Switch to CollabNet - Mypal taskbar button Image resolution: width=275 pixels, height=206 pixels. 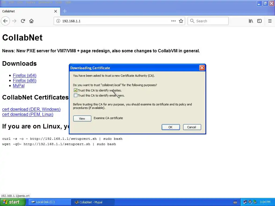point(93,202)
